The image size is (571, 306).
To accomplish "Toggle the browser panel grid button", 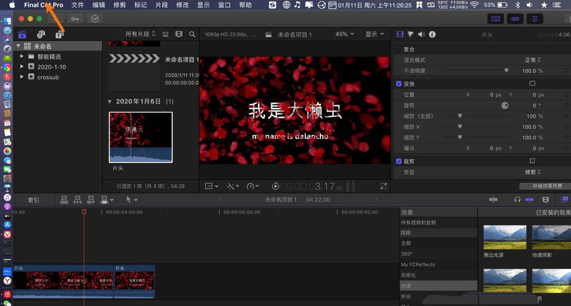I will coord(496,19).
